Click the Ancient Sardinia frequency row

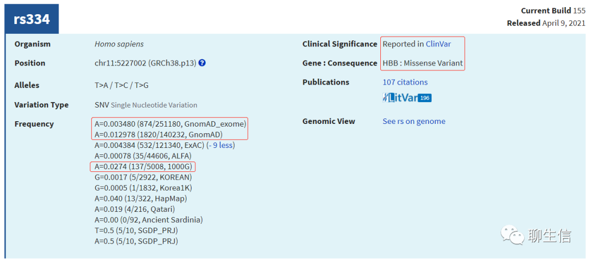click(148, 219)
